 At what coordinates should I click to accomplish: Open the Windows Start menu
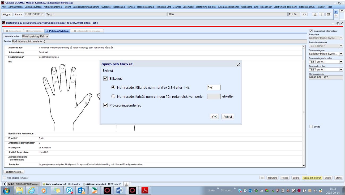click(x=6, y=190)
